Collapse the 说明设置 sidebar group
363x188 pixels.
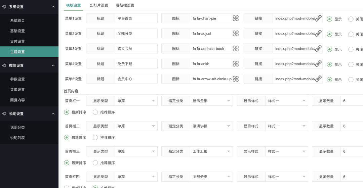point(53,113)
